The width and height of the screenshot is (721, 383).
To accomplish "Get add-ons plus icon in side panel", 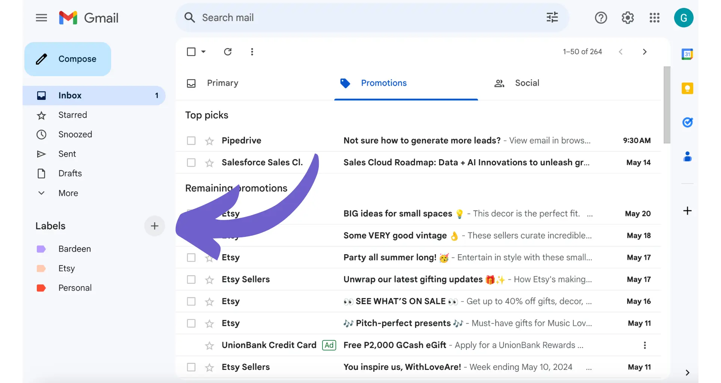I will (687, 211).
